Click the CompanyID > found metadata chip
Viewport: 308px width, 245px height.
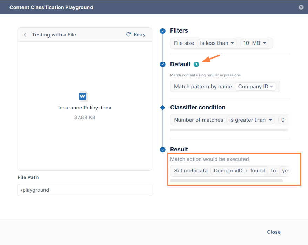tap(239, 171)
